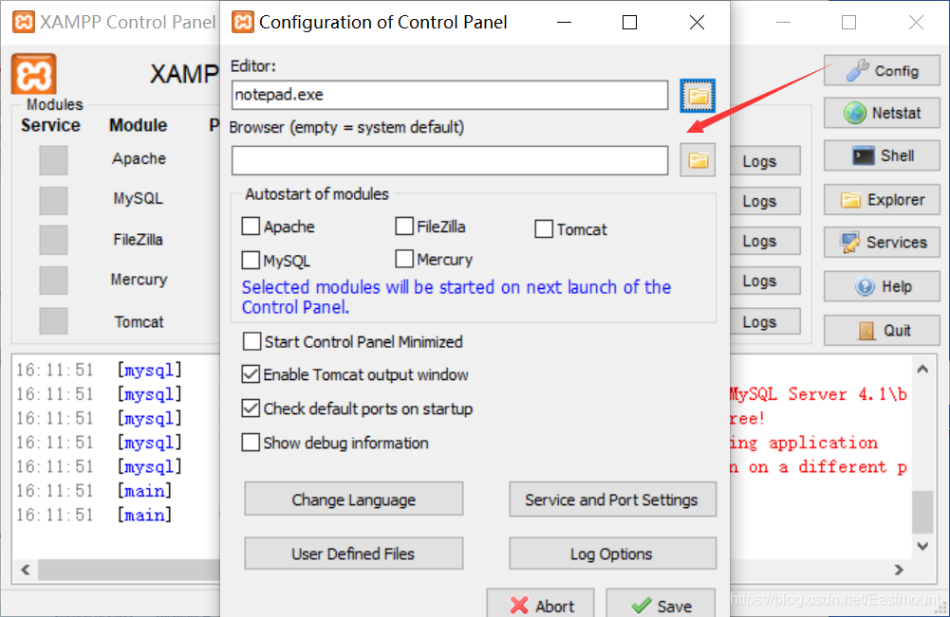This screenshot has width=950, height=617.
Task: Click the log vertical scrollbar thumb
Action: click(922, 513)
